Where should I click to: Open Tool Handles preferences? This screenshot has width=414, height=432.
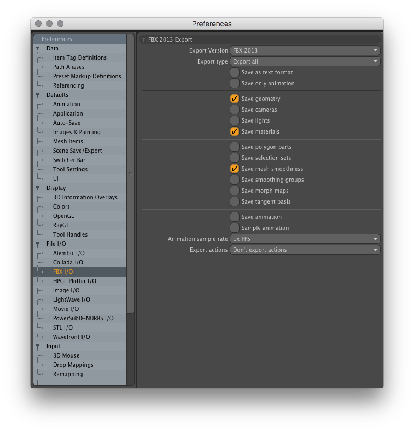(80, 235)
